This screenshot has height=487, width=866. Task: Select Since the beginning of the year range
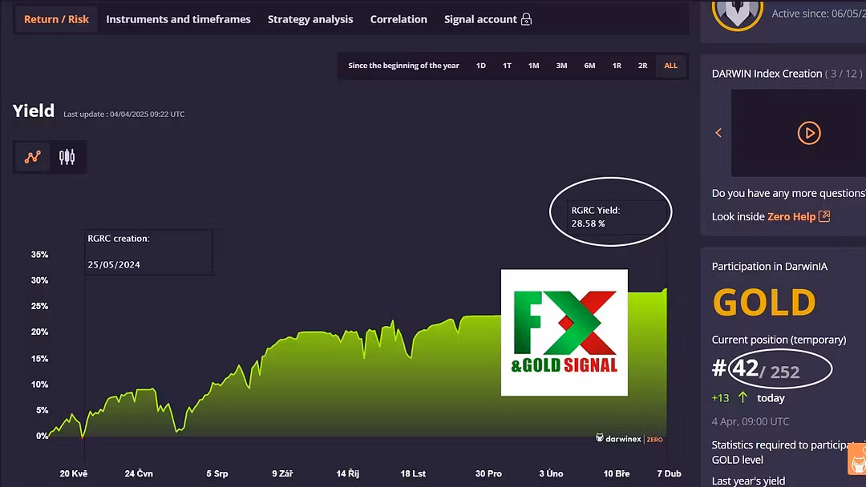coord(403,66)
